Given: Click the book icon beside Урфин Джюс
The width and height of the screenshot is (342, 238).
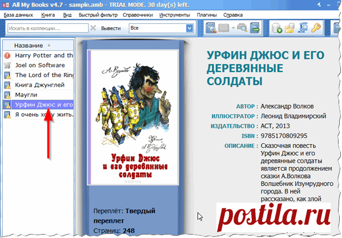Looking at the screenshot, I should [x=7, y=105].
